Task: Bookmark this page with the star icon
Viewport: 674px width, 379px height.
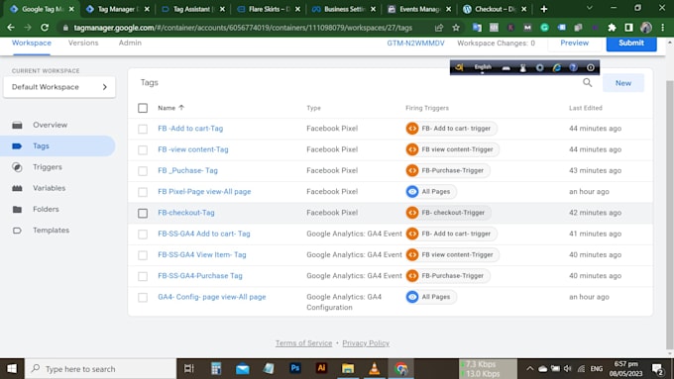Action: 456,28
